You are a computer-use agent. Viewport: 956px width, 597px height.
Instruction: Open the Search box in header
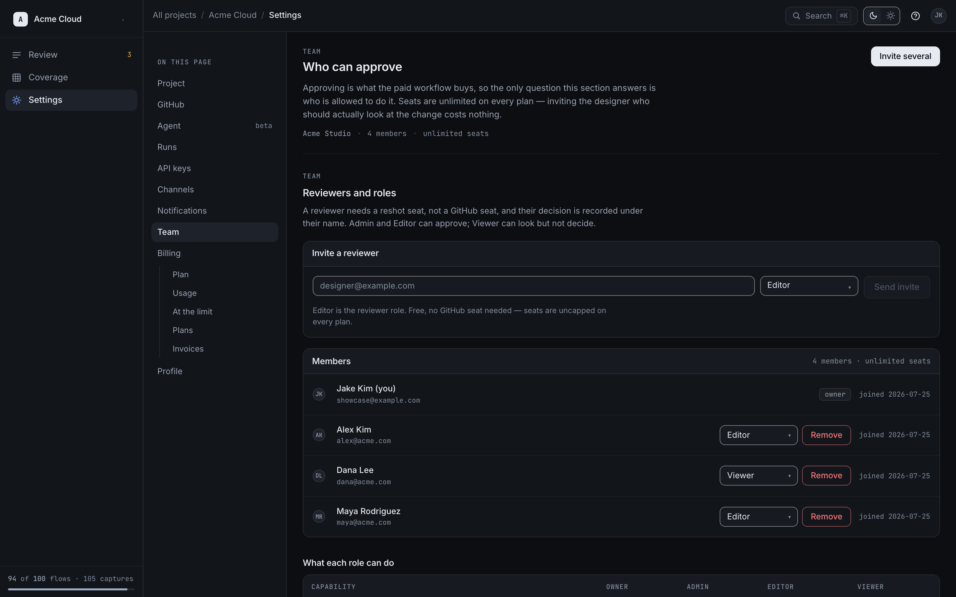pos(821,16)
